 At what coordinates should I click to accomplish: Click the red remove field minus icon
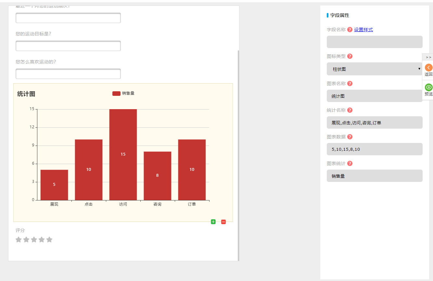coord(223,222)
